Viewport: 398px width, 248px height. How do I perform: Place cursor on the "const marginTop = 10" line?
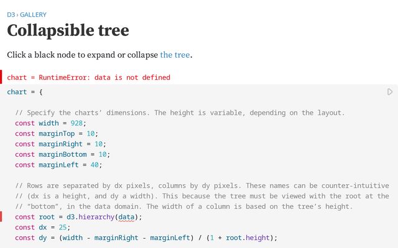57,133
